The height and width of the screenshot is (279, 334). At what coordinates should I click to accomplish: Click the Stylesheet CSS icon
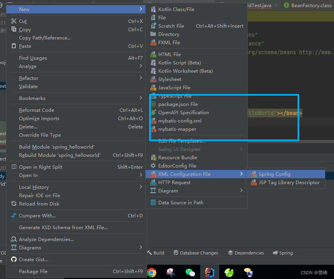point(153,79)
